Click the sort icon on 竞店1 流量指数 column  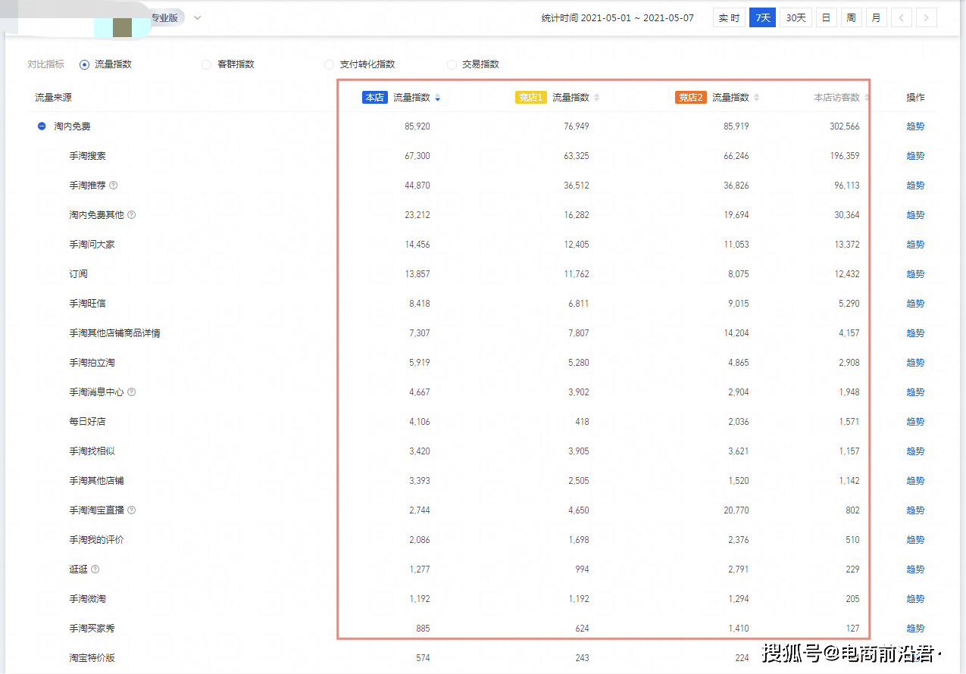click(597, 97)
